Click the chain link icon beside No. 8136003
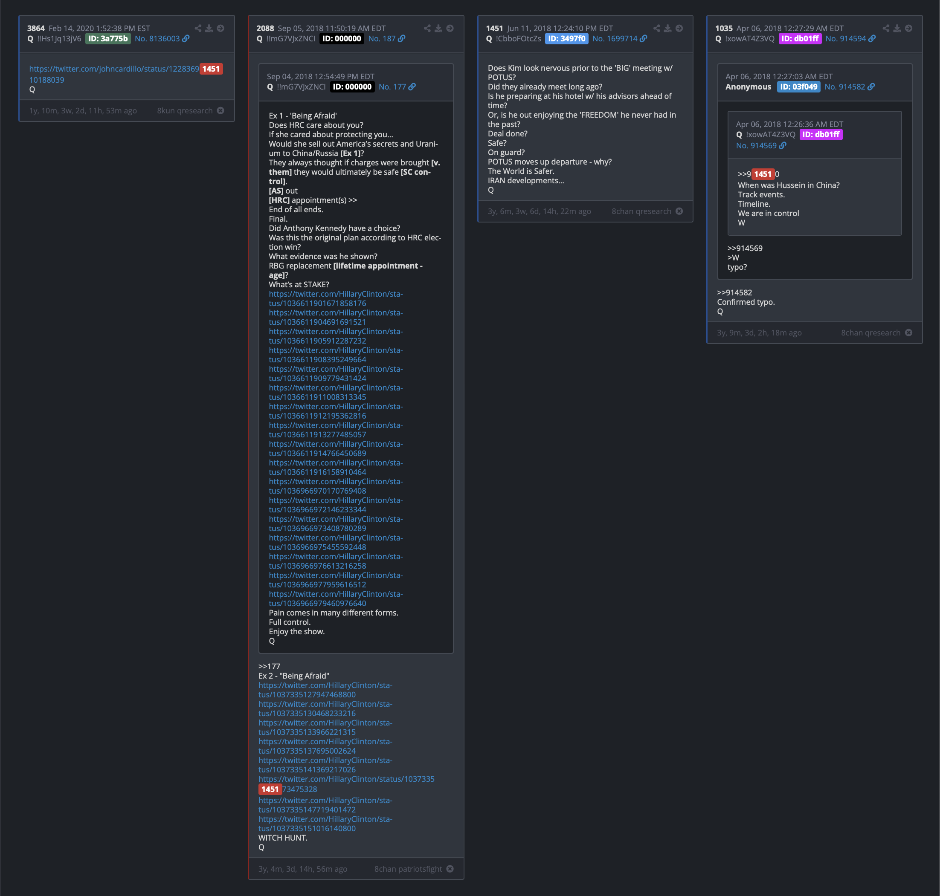Image resolution: width=940 pixels, height=896 pixels. click(186, 39)
